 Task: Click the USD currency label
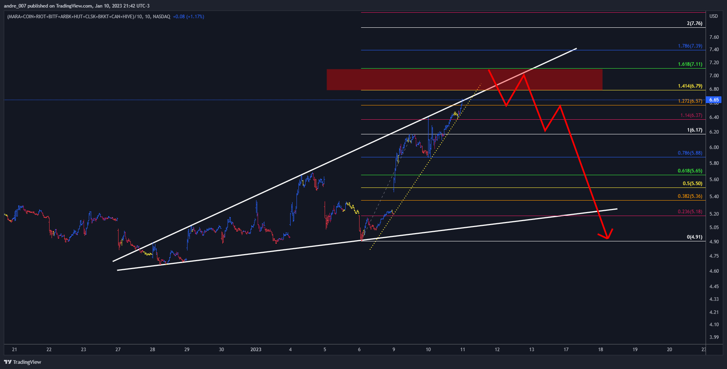coord(714,16)
